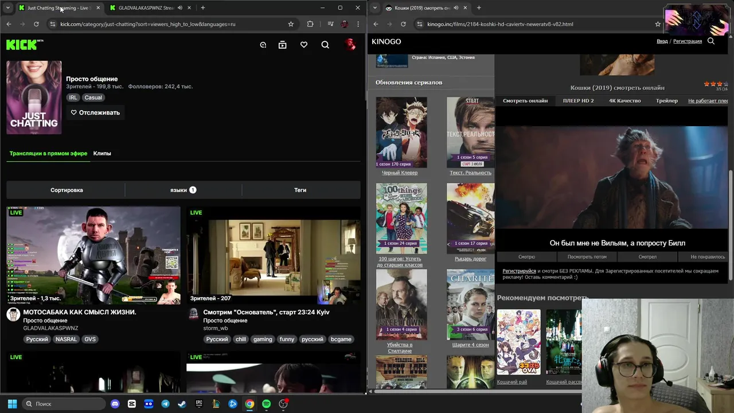The height and width of the screenshot is (413, 734).
Task: Mute the GLADVALAKASPWNZ tab audio icon
Action: tap(180, 8)
